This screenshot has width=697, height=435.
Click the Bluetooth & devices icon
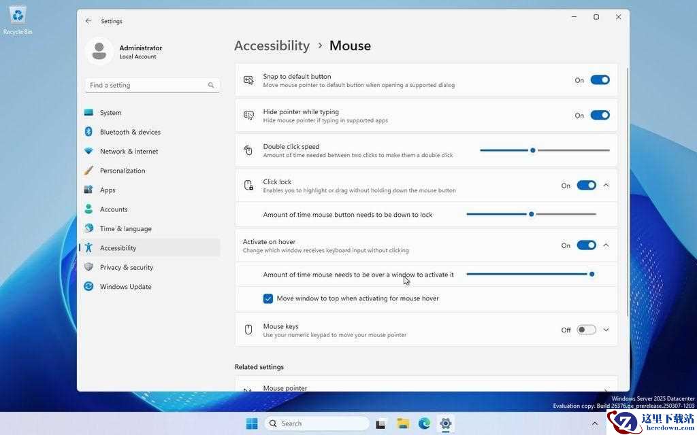pos(88,132)
